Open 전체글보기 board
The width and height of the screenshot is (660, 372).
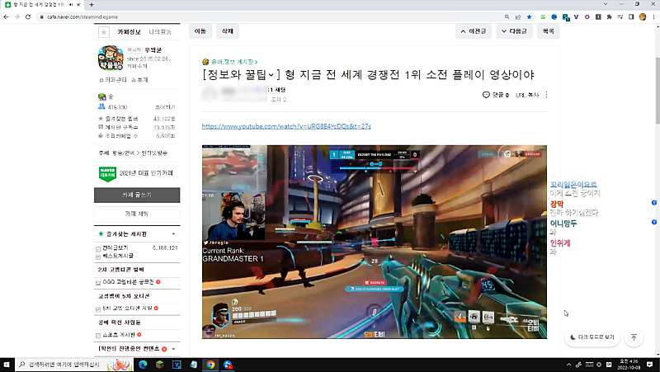point(115,247)
